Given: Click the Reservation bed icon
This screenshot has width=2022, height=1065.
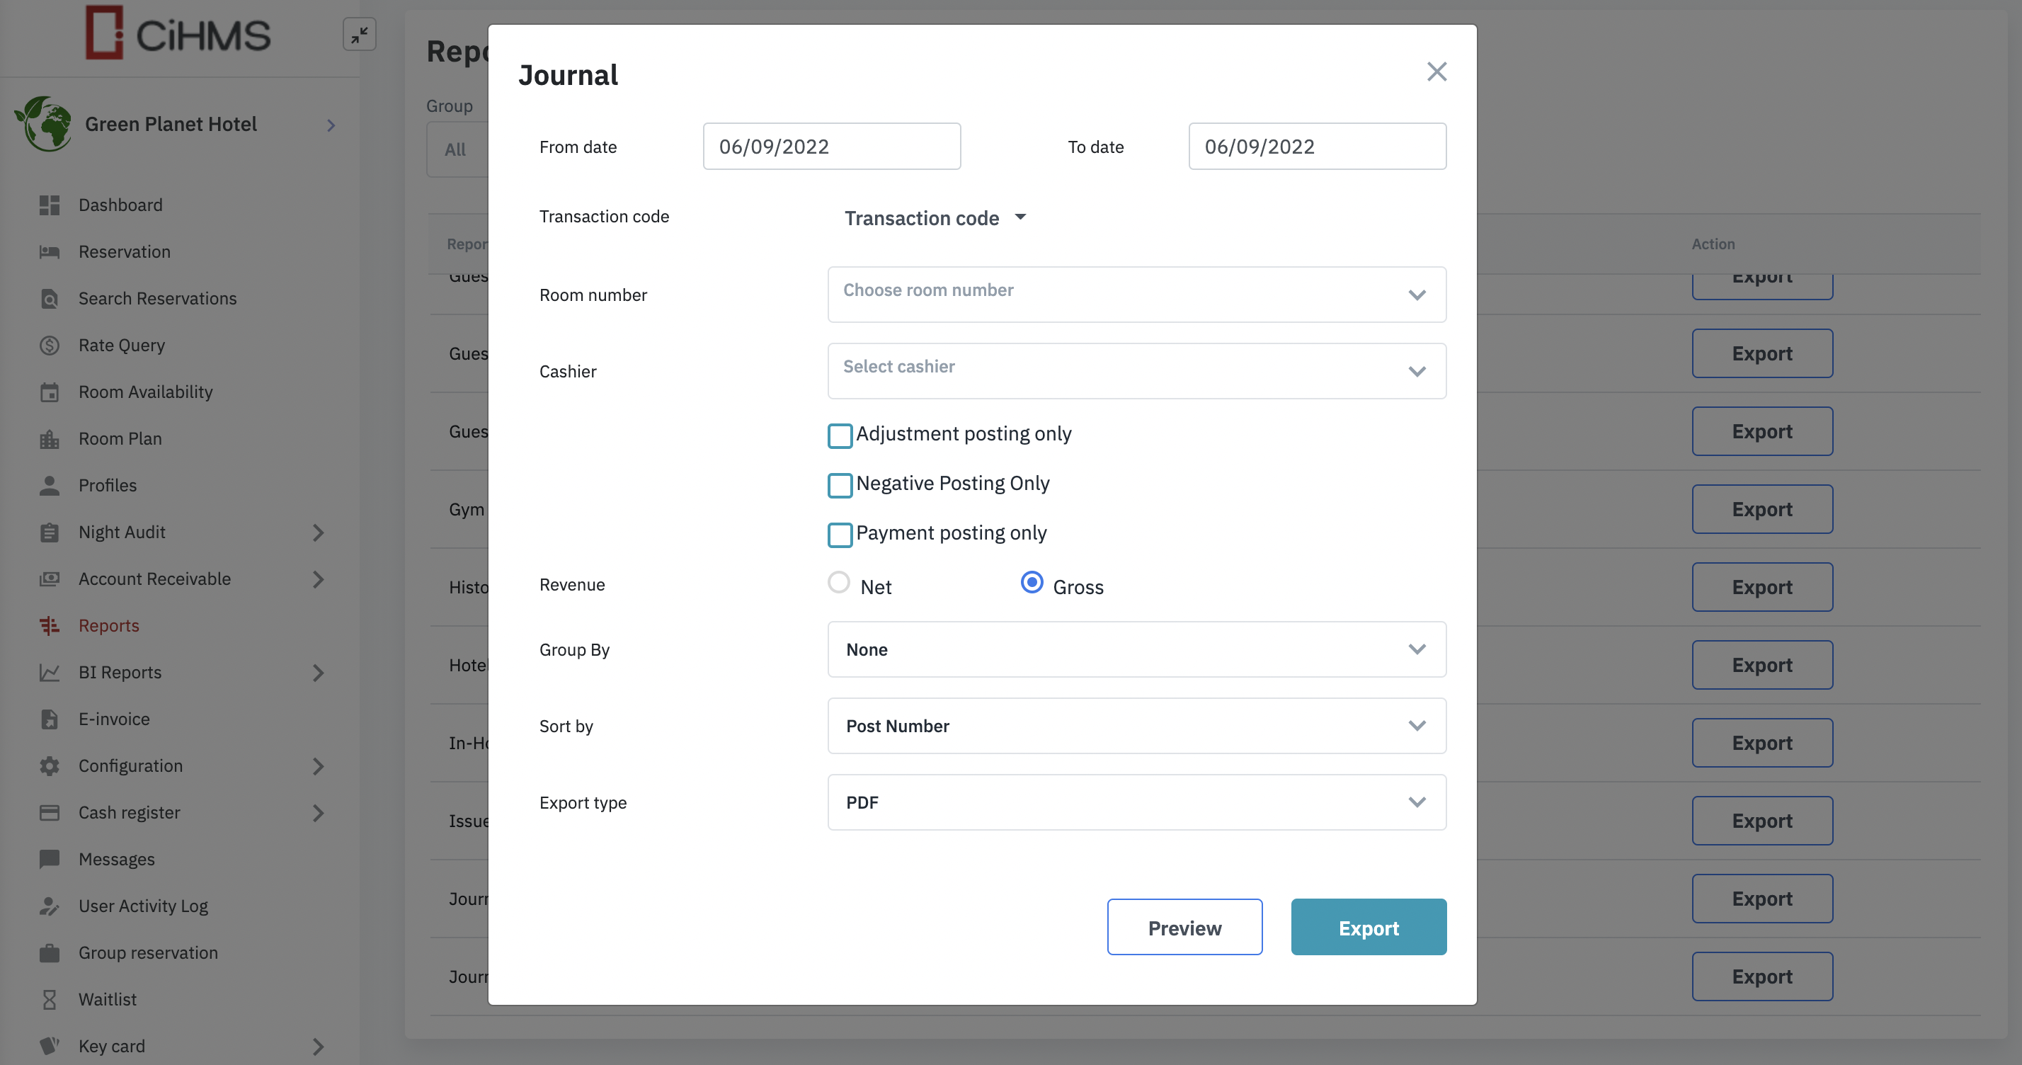Looking at the screenshot, I should click(50, 252).
